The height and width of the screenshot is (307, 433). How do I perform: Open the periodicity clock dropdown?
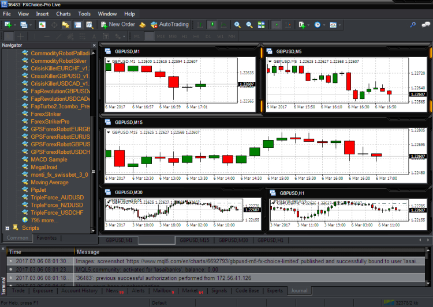[x=318, y=25]
